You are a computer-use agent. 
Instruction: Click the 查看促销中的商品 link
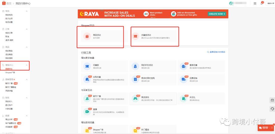pyautogui.click(x=216, y=52)
